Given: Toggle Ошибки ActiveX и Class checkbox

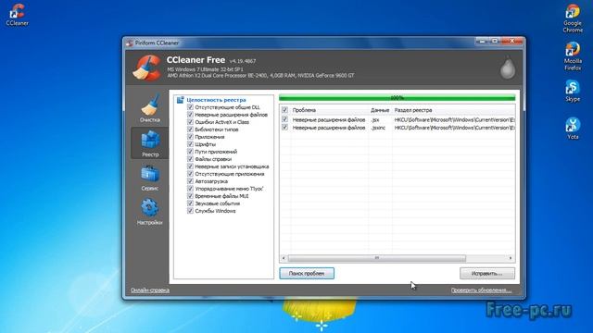Looking at the screenshot, I should coord(190,122).
